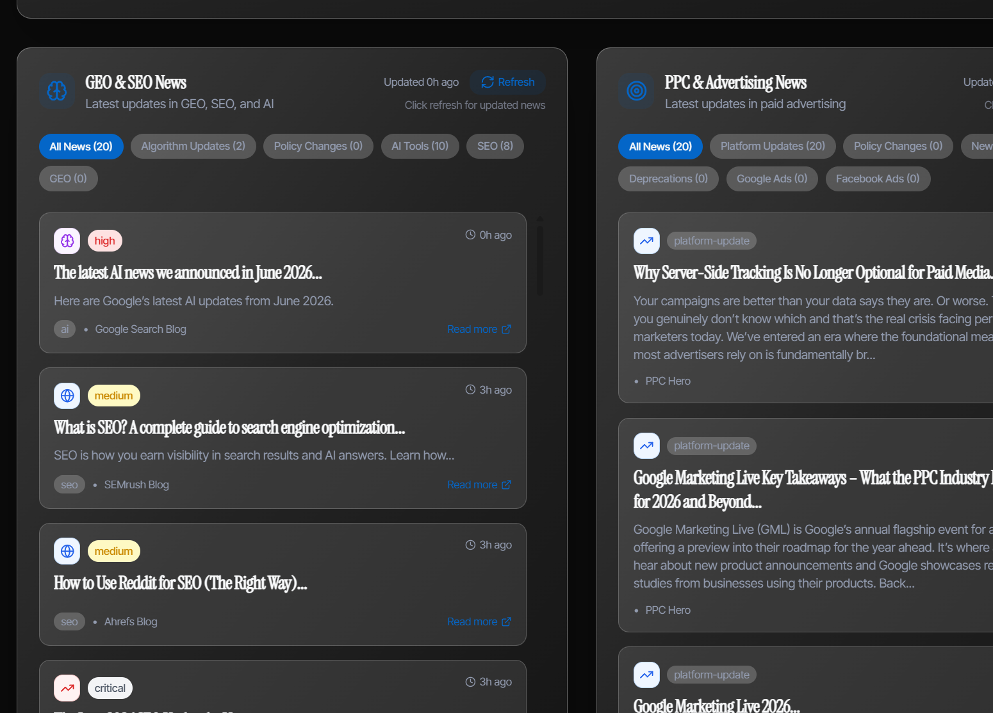Open 'The latest AI news we announced' article title
Viewport: 993px width, 713px height.
[188, 273]
